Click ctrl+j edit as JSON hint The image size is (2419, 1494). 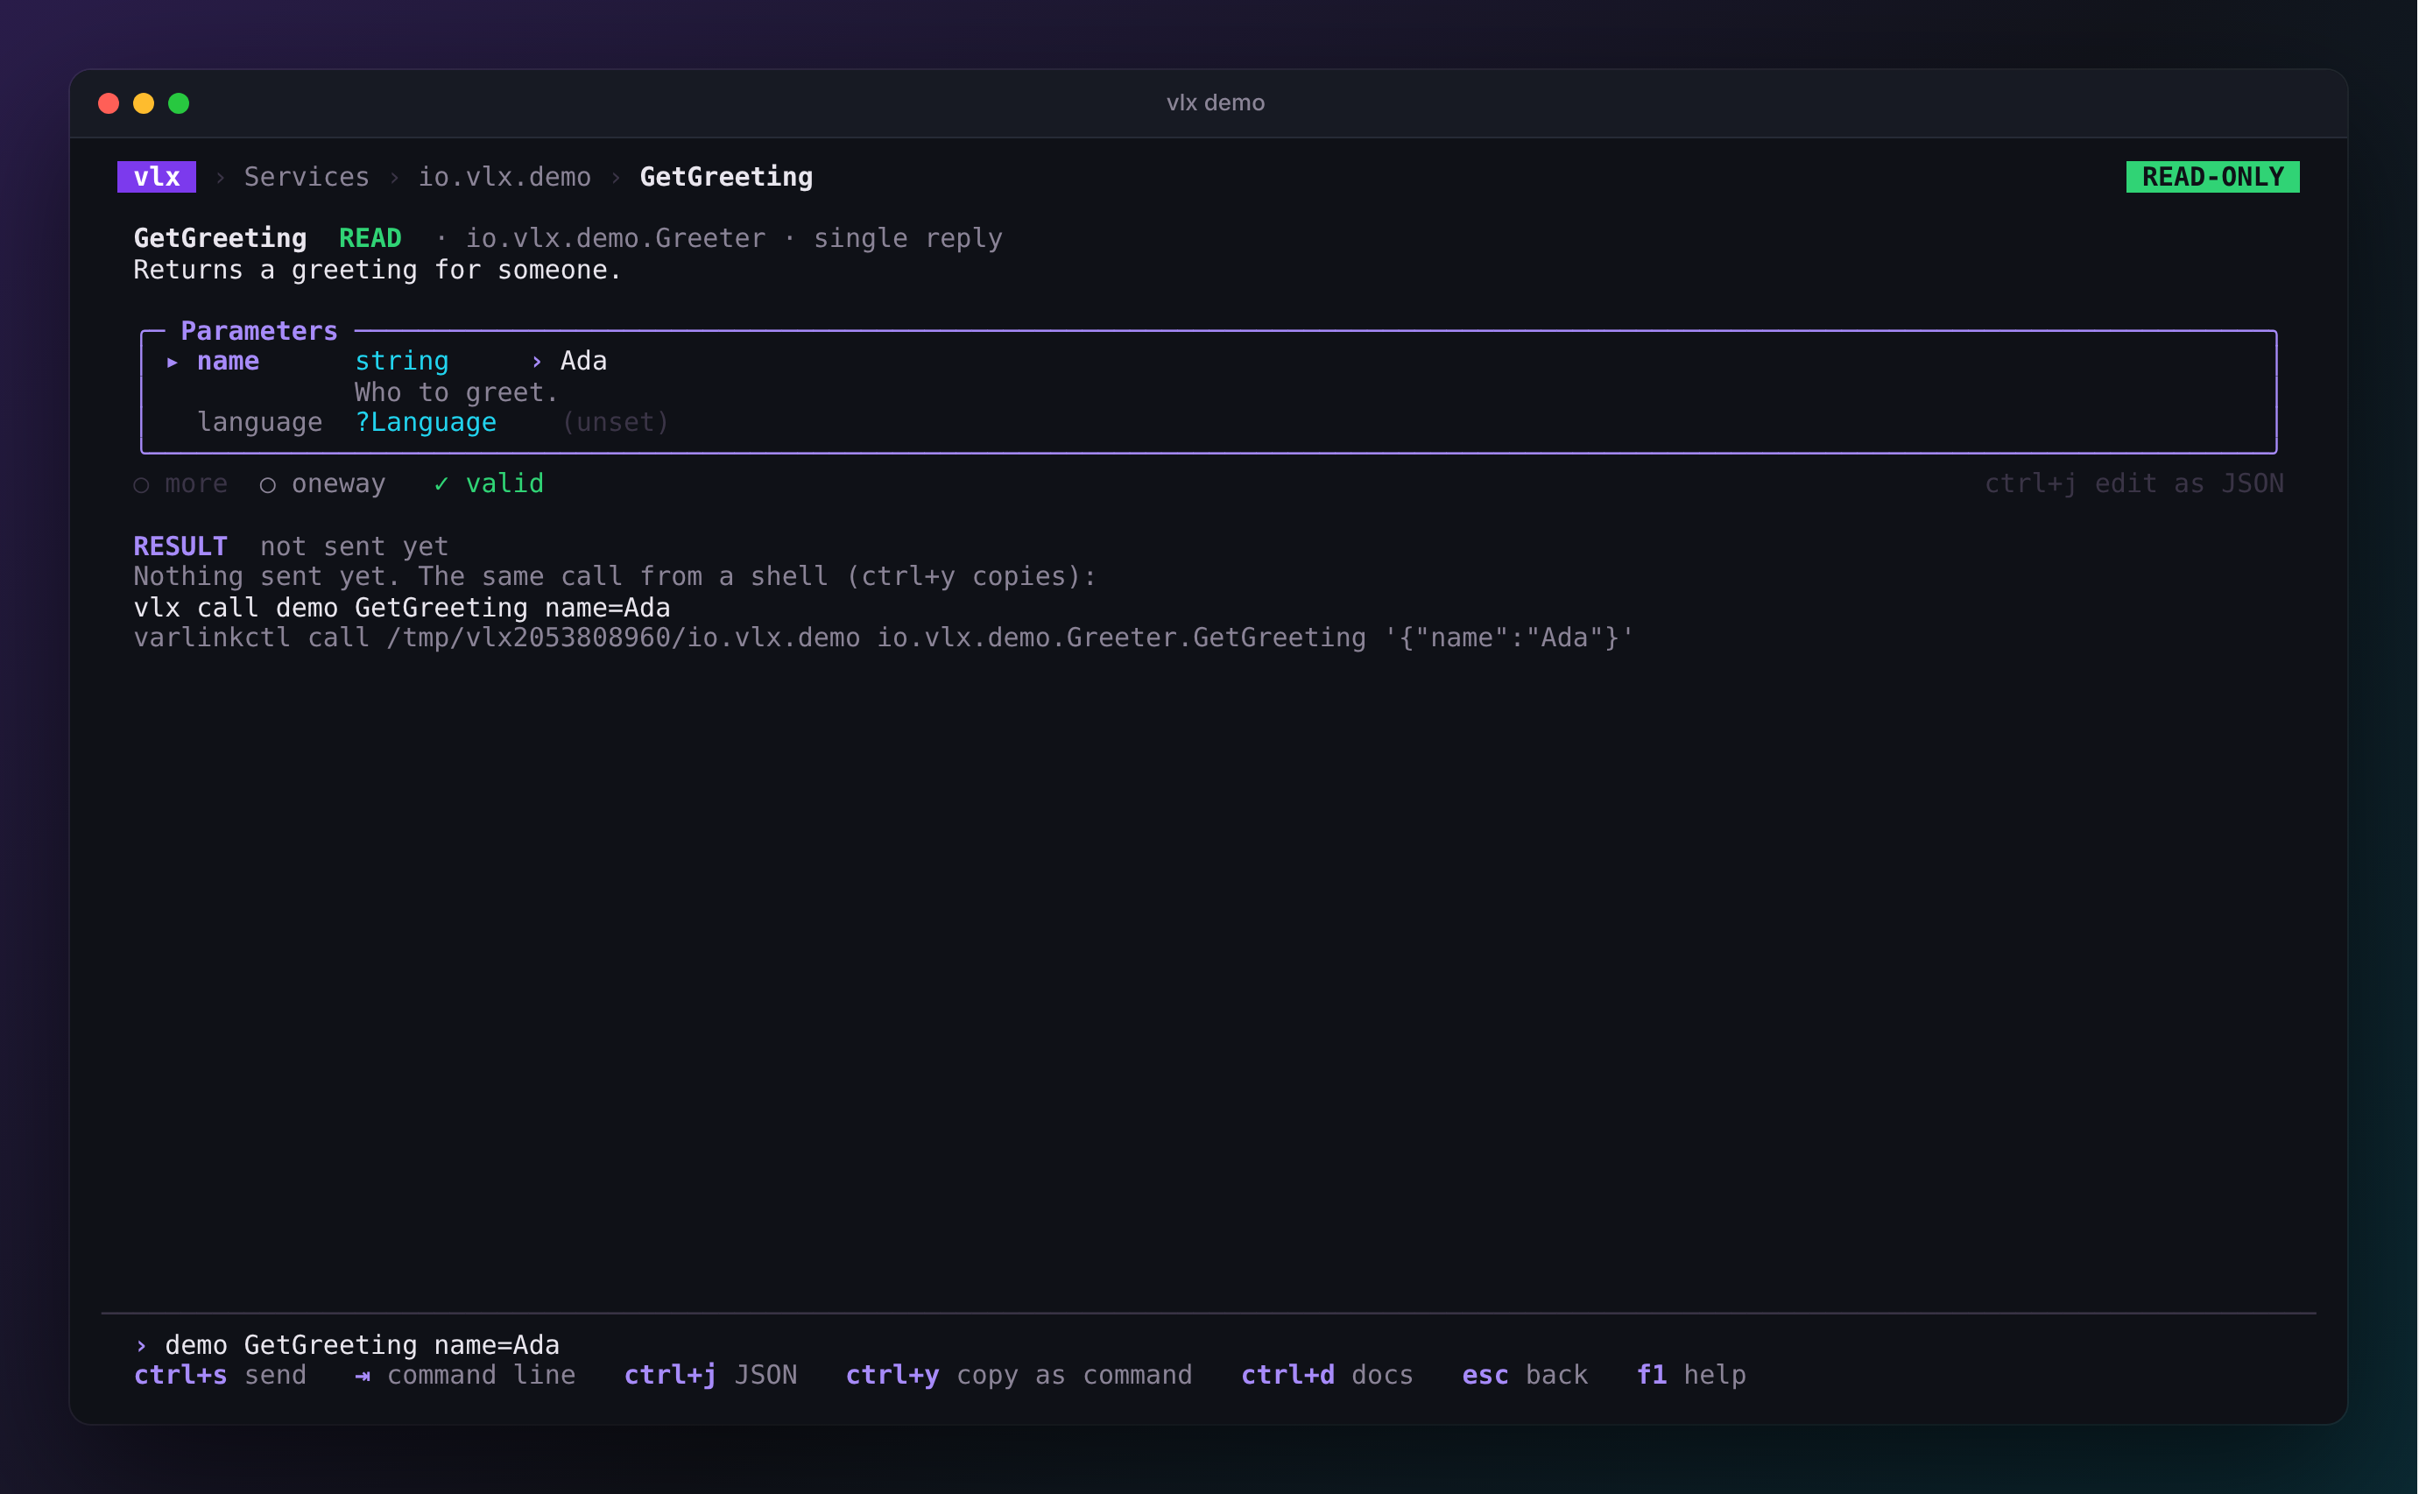pos(2134,483)
